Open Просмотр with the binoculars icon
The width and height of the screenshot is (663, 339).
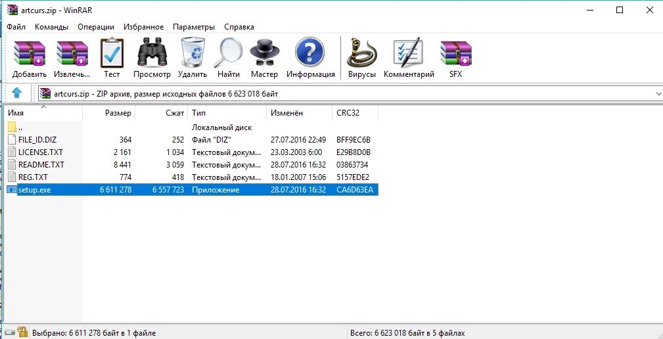[x=152, y=53]
